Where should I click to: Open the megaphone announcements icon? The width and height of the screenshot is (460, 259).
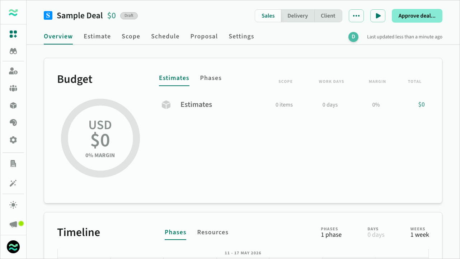click(13, 224)
